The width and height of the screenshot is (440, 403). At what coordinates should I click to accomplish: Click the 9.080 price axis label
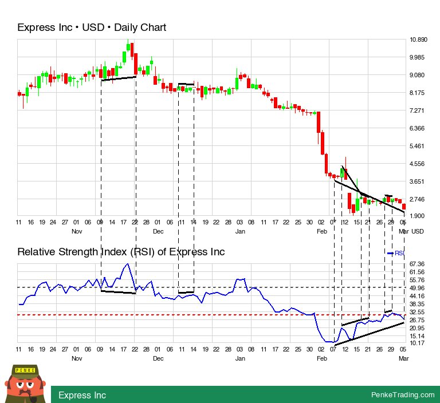click(417, 75)
